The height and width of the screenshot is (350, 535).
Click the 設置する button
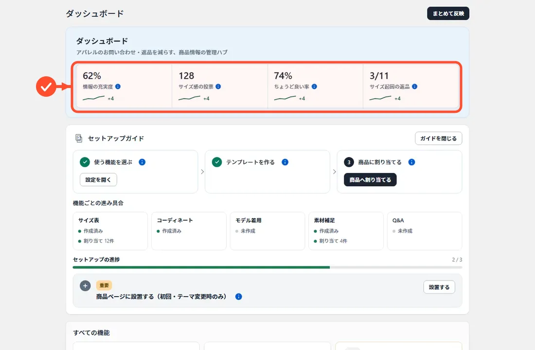coord(439,287)
